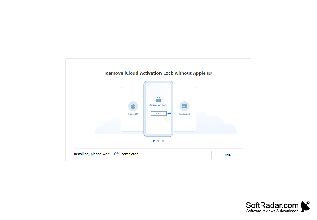Select the second slide indicator dot
The height and width of the screenshot is (220, 317).
point(158,141)
